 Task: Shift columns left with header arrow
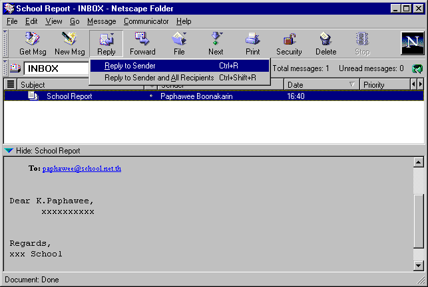tap(413, 84)
